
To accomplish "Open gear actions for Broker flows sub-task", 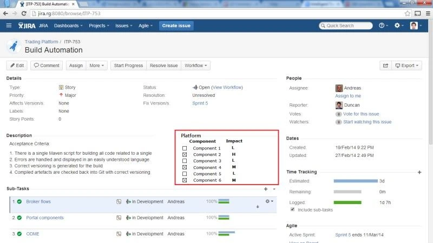I will pos(267,201).
